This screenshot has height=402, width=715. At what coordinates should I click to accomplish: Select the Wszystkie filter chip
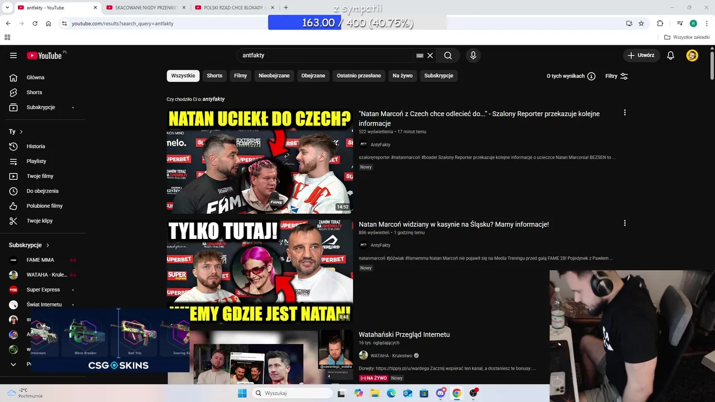click(183, 75)
